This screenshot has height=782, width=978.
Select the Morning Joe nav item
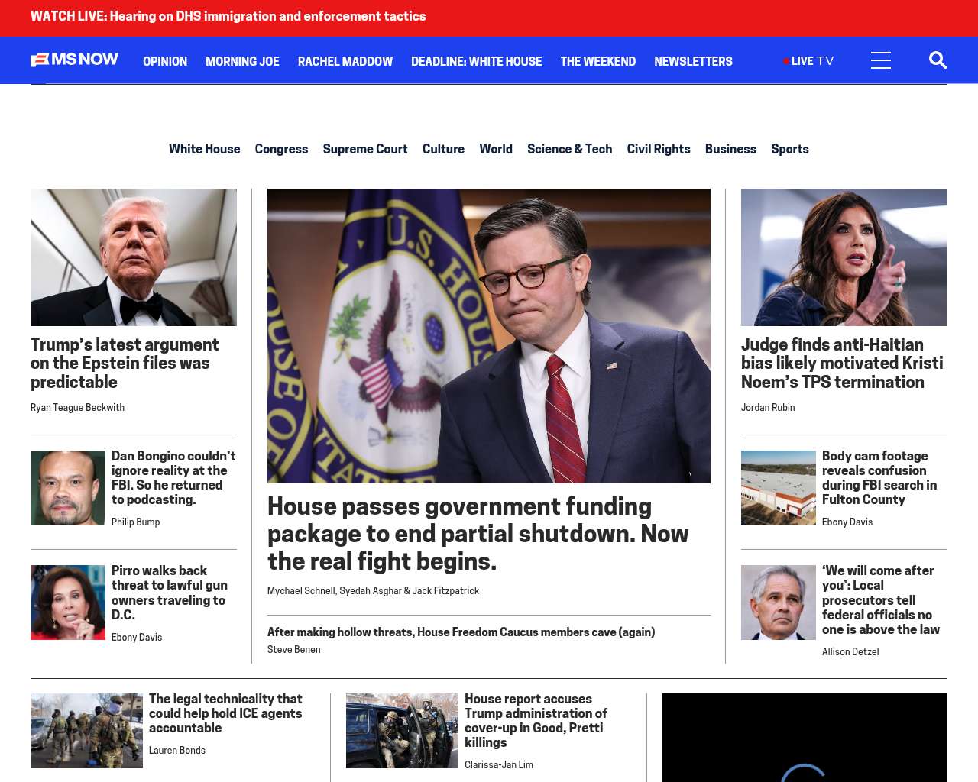(242, 61)
